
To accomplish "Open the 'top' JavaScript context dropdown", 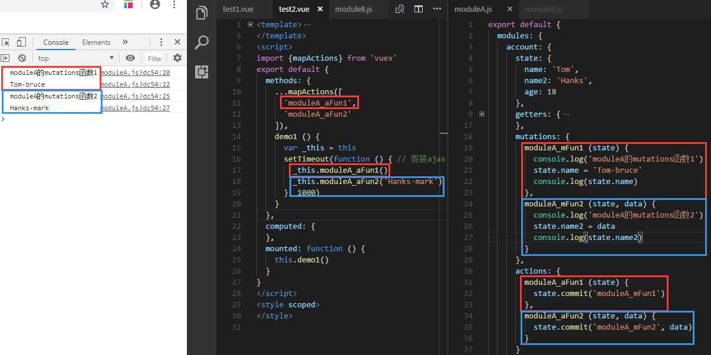I will pos(75,58).
